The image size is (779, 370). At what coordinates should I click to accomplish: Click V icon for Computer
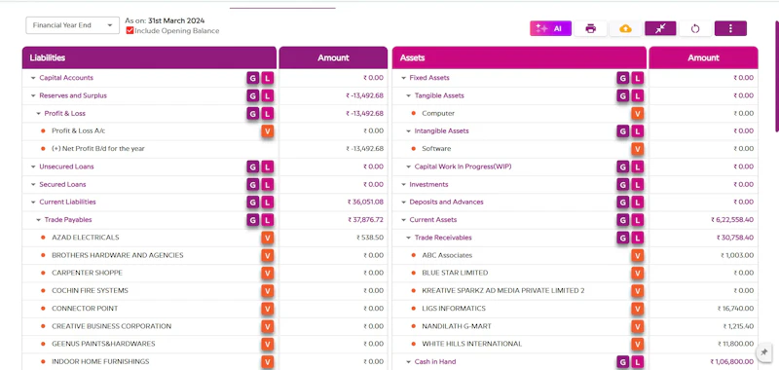[x=638, y=114]
